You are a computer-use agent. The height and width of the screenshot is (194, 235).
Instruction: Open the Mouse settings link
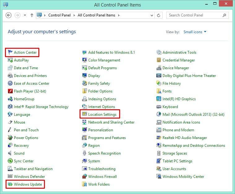pyautogui.click(x=20, y=122)
